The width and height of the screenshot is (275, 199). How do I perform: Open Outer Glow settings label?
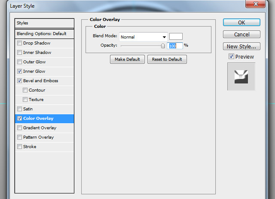pos(34,62)
